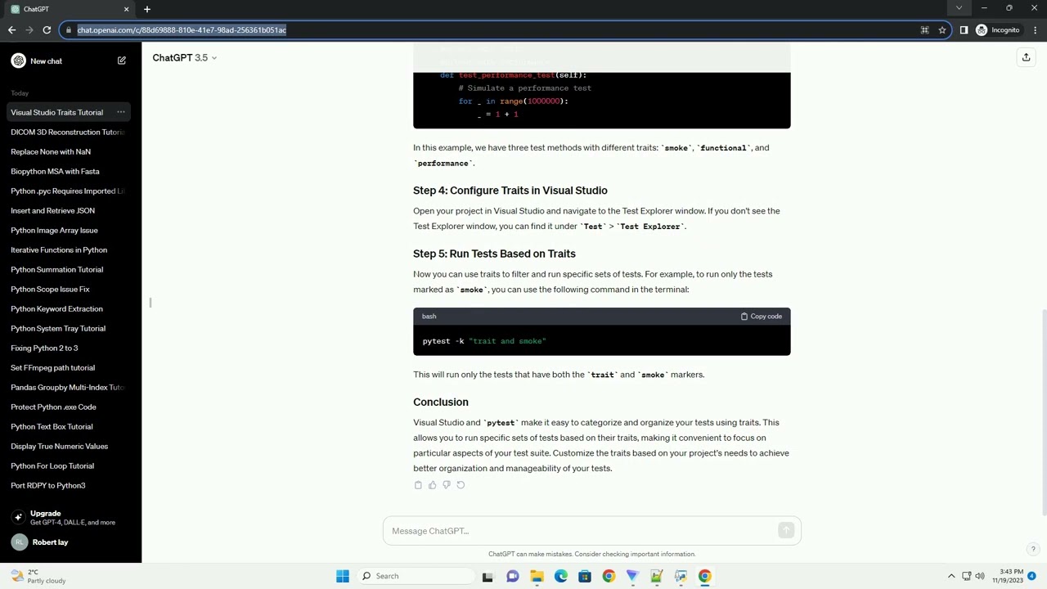This screenshot has height=589, width=1047.
Task: Reload the page
Action: click(47, 30)
